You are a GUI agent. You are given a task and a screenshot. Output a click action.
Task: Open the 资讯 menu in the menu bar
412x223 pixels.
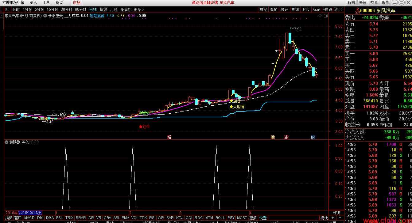pos(33,2)
